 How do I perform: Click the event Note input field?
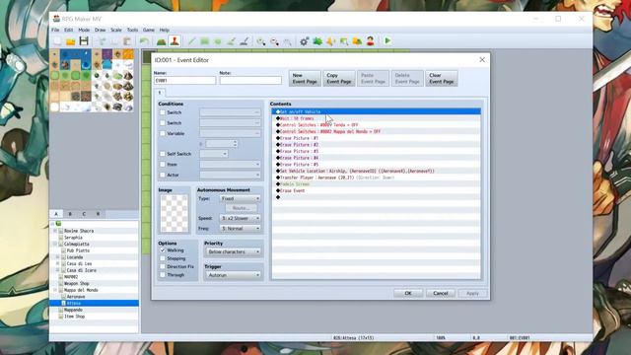(250, 81)
